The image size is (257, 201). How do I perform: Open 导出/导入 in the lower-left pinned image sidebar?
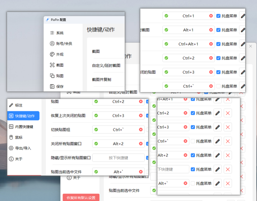20,148
